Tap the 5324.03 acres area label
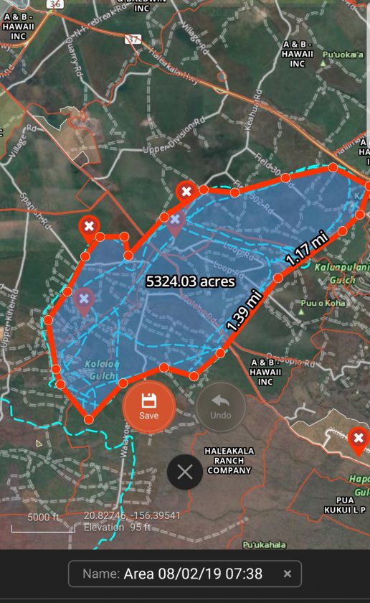The width and height of the screenshot is (370, 603). click(x=190, y=281)
